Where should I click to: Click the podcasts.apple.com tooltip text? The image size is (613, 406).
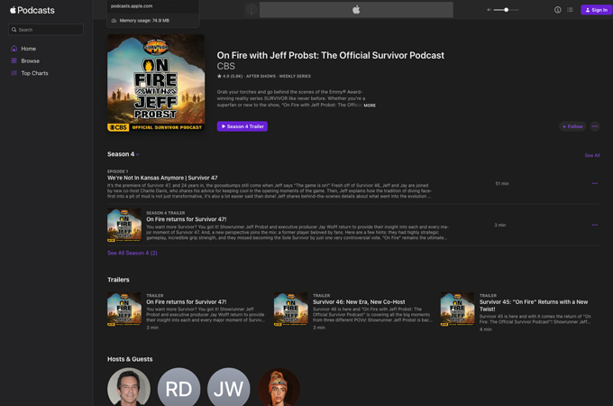pos(132,6)
